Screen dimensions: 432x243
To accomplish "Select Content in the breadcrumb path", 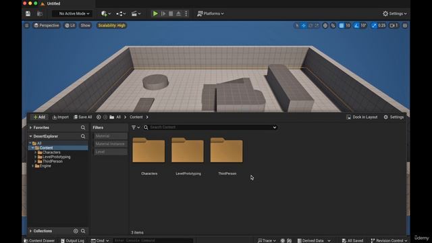I will pos(136,117).
